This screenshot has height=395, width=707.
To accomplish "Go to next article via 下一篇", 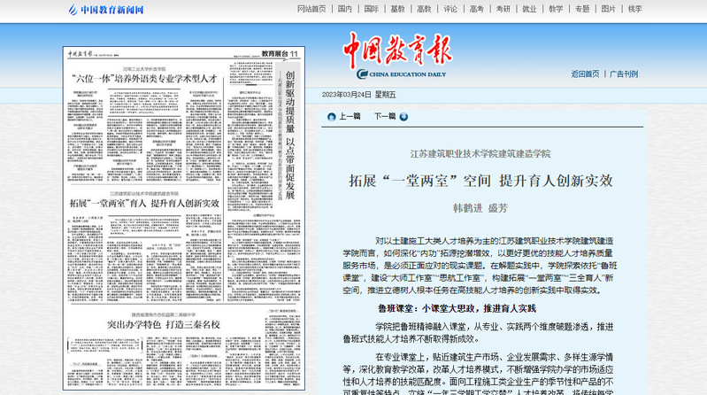I will click(385, 116).
